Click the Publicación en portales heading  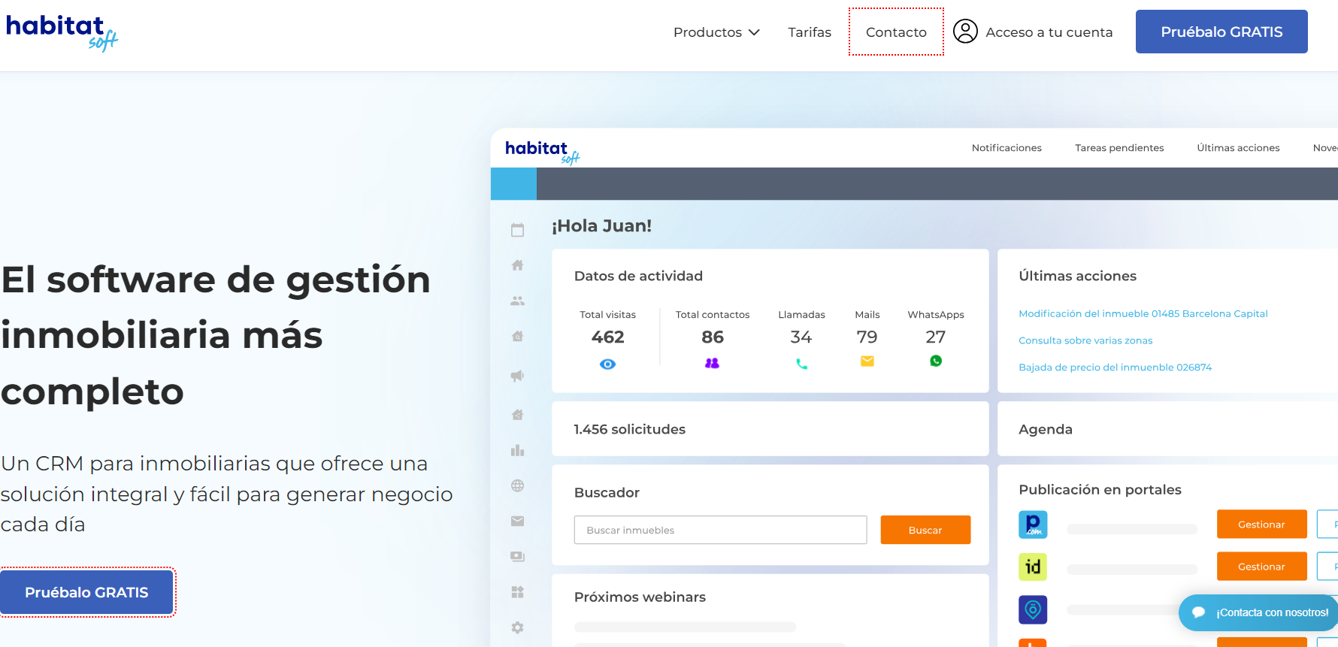point(1100,489)
